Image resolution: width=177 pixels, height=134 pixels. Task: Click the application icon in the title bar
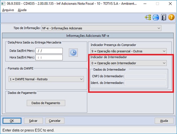pyautogui.click(x=3, y=4)
